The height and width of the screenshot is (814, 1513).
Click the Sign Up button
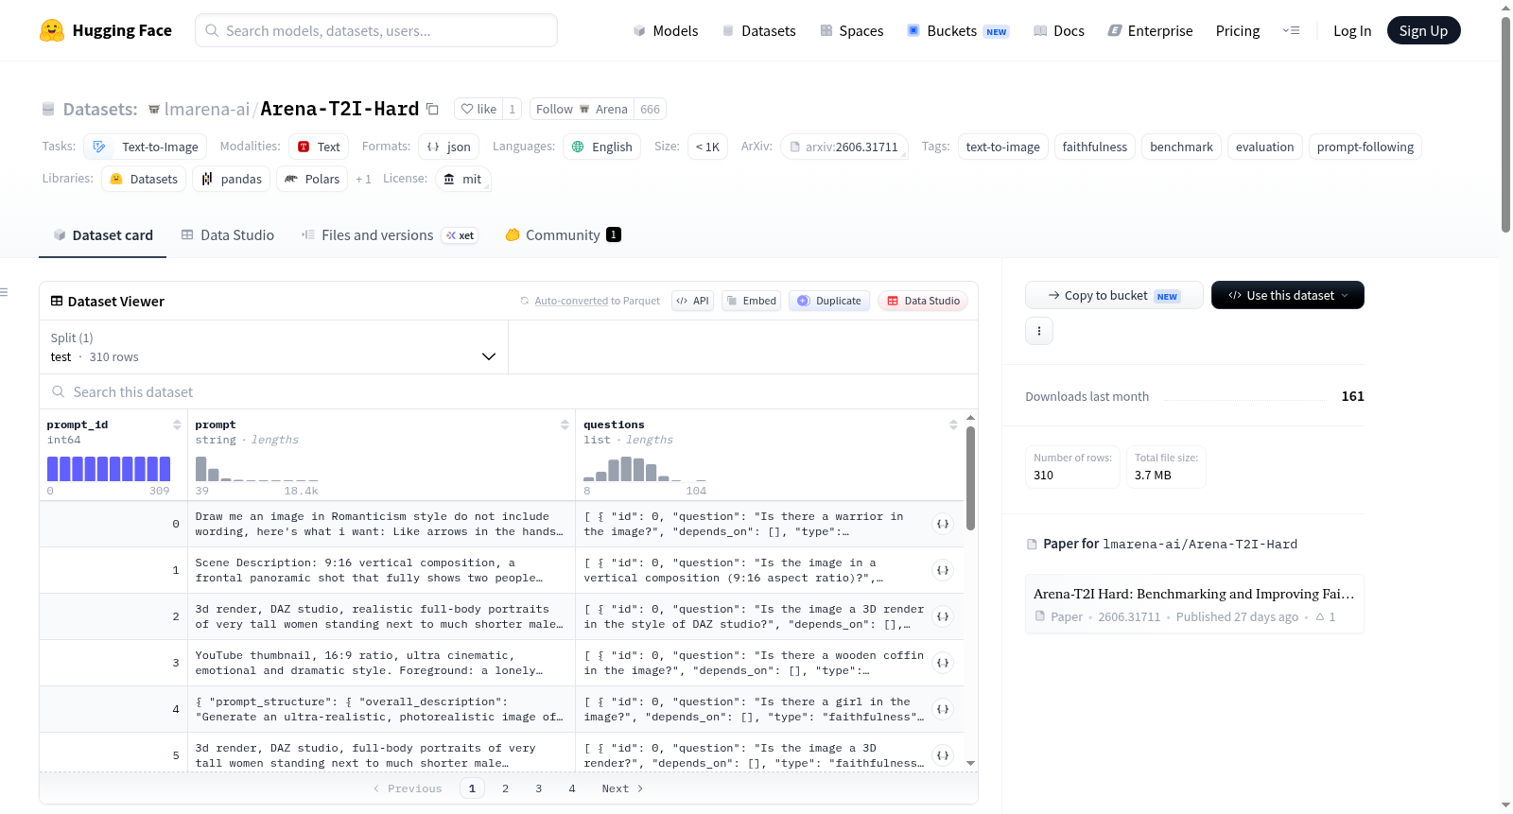(x=1423, y=30)
